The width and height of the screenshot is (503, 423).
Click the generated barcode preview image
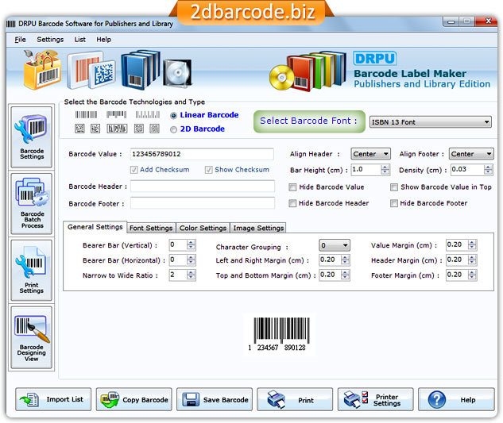tap(279, 334)
